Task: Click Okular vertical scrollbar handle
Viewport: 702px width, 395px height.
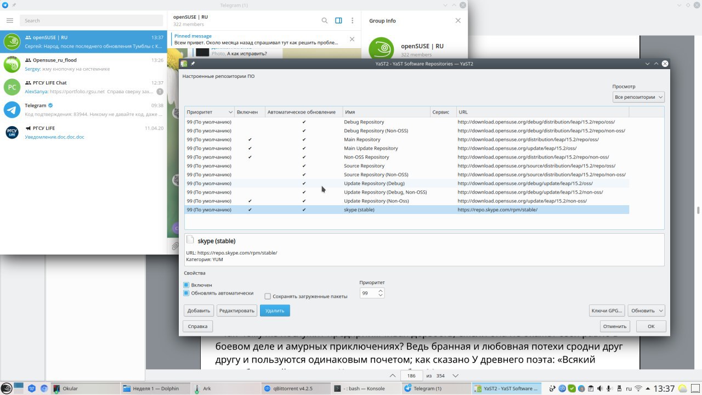Action: tap(698, 211)
